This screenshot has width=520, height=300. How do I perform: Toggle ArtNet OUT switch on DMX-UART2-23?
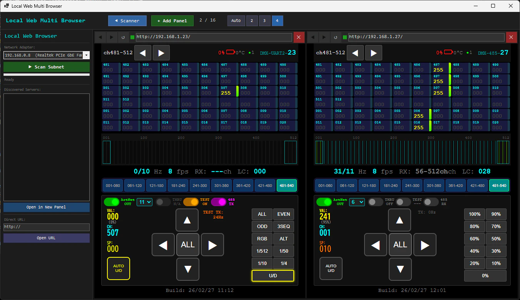pyautogui.click(x=112, y=202)
